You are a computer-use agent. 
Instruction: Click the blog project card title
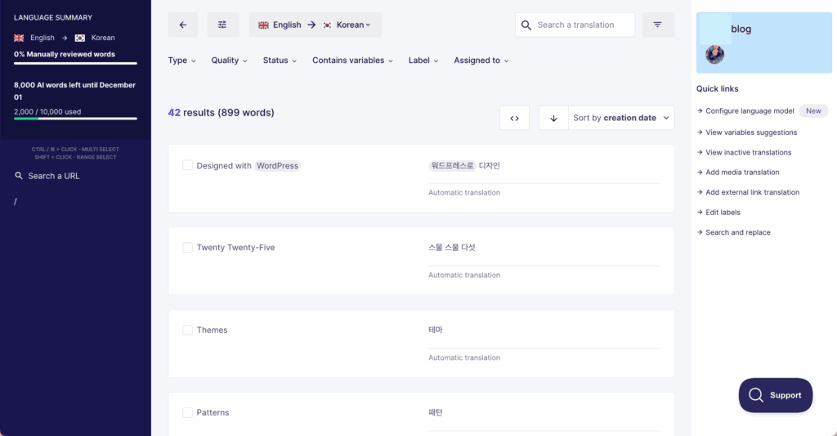[x=741, y=29]
